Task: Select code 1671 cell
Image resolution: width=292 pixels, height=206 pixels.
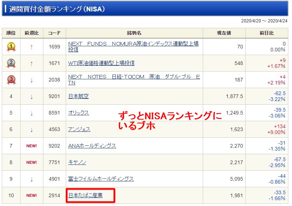Action: tap(54, 63)
